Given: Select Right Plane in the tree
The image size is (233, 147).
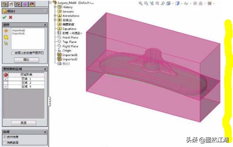Looking at the screenshot, I should pyautogui.click(x=70, y=46).
